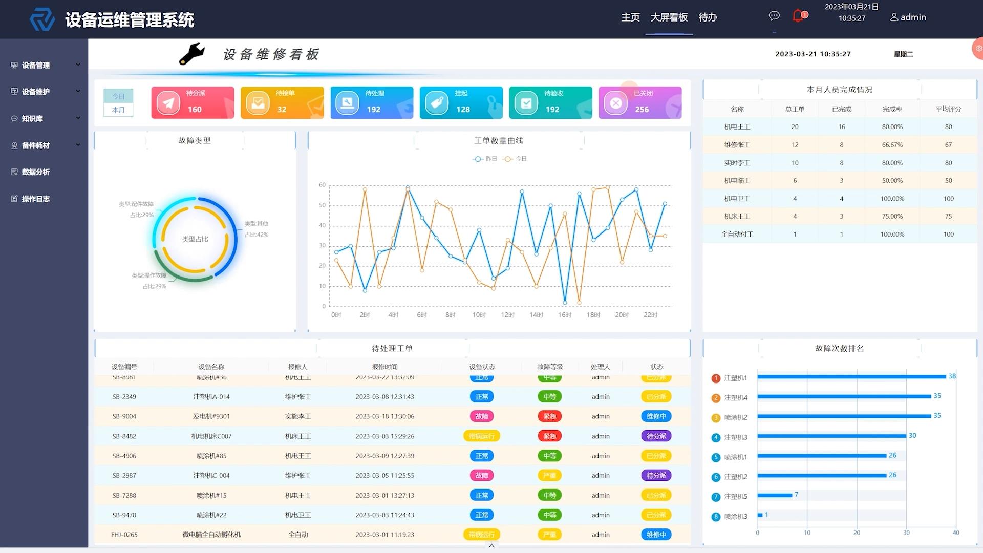Click the 维修中 status for SB-9004
Screen dimensions: 983x553
[656, 416]
